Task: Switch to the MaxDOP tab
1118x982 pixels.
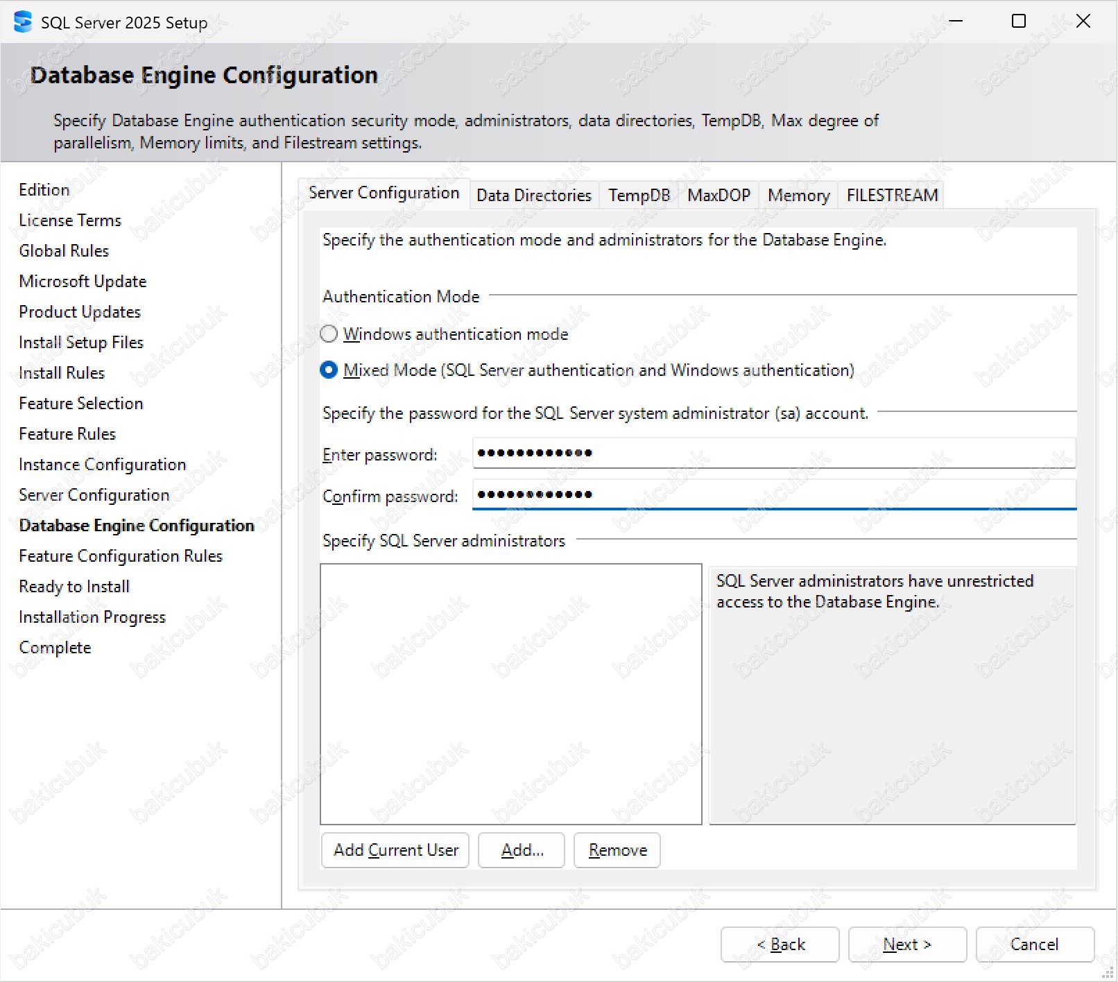Action: point(719,196)
